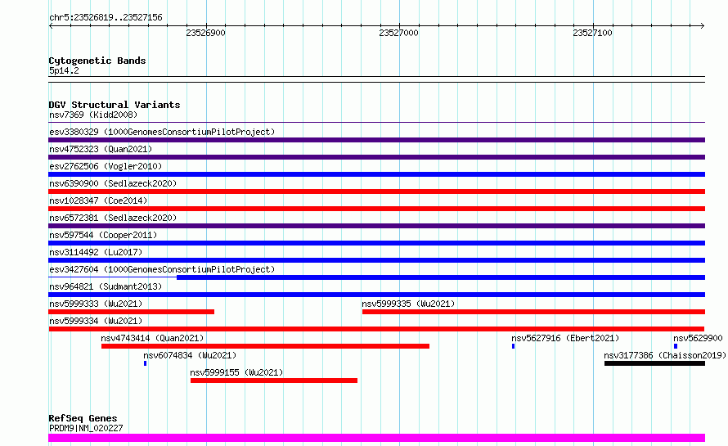Select the red bar under nsv5999335

533,312
